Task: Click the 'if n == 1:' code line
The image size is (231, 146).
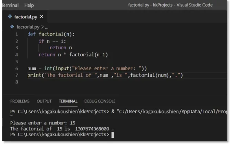Action: pos(52,41)
